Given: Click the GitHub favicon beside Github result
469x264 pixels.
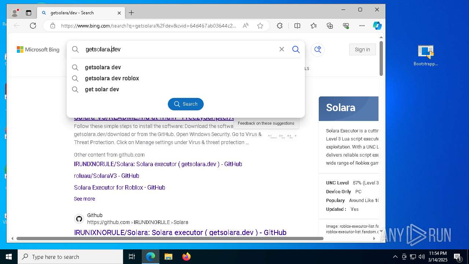Looking at the screenshot, I should click(79, 219).
